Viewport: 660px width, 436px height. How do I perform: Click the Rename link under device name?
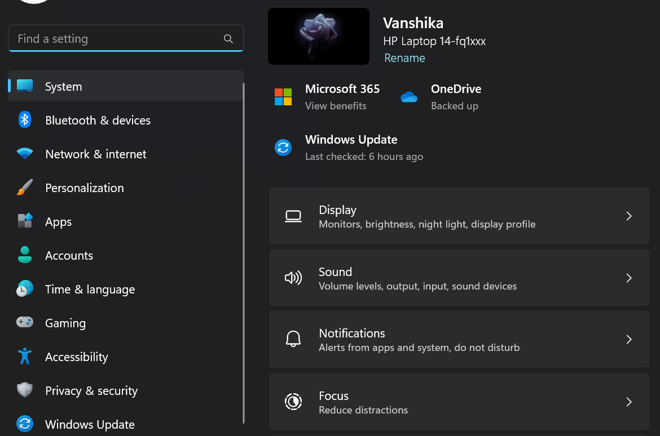(x=404, y=58)
